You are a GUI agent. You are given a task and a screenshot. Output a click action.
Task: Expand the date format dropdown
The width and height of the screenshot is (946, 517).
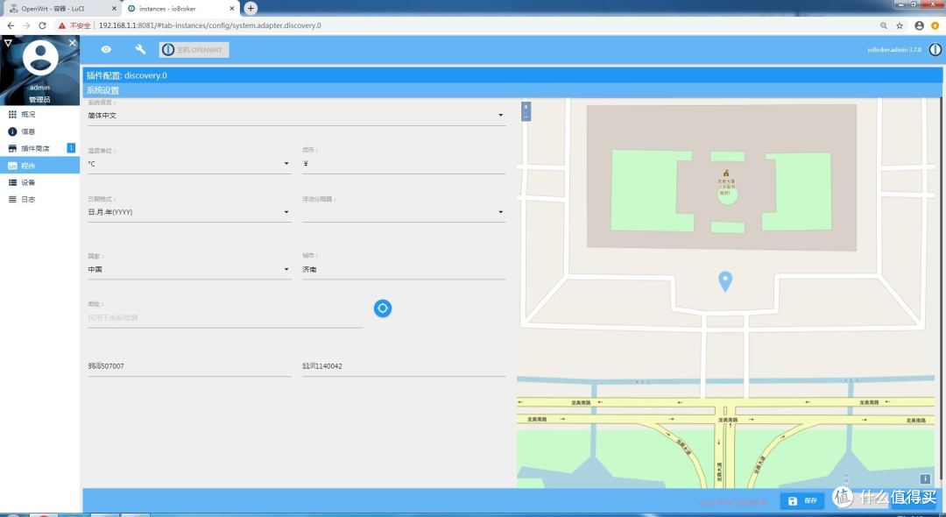(188, 212)
